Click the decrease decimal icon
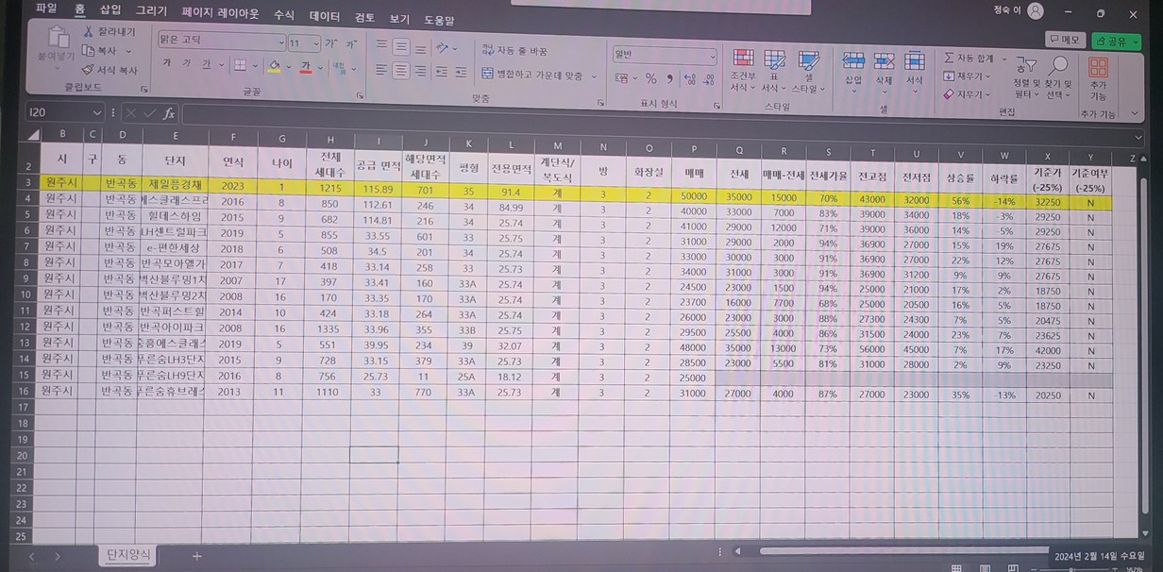 coord(708,79)
